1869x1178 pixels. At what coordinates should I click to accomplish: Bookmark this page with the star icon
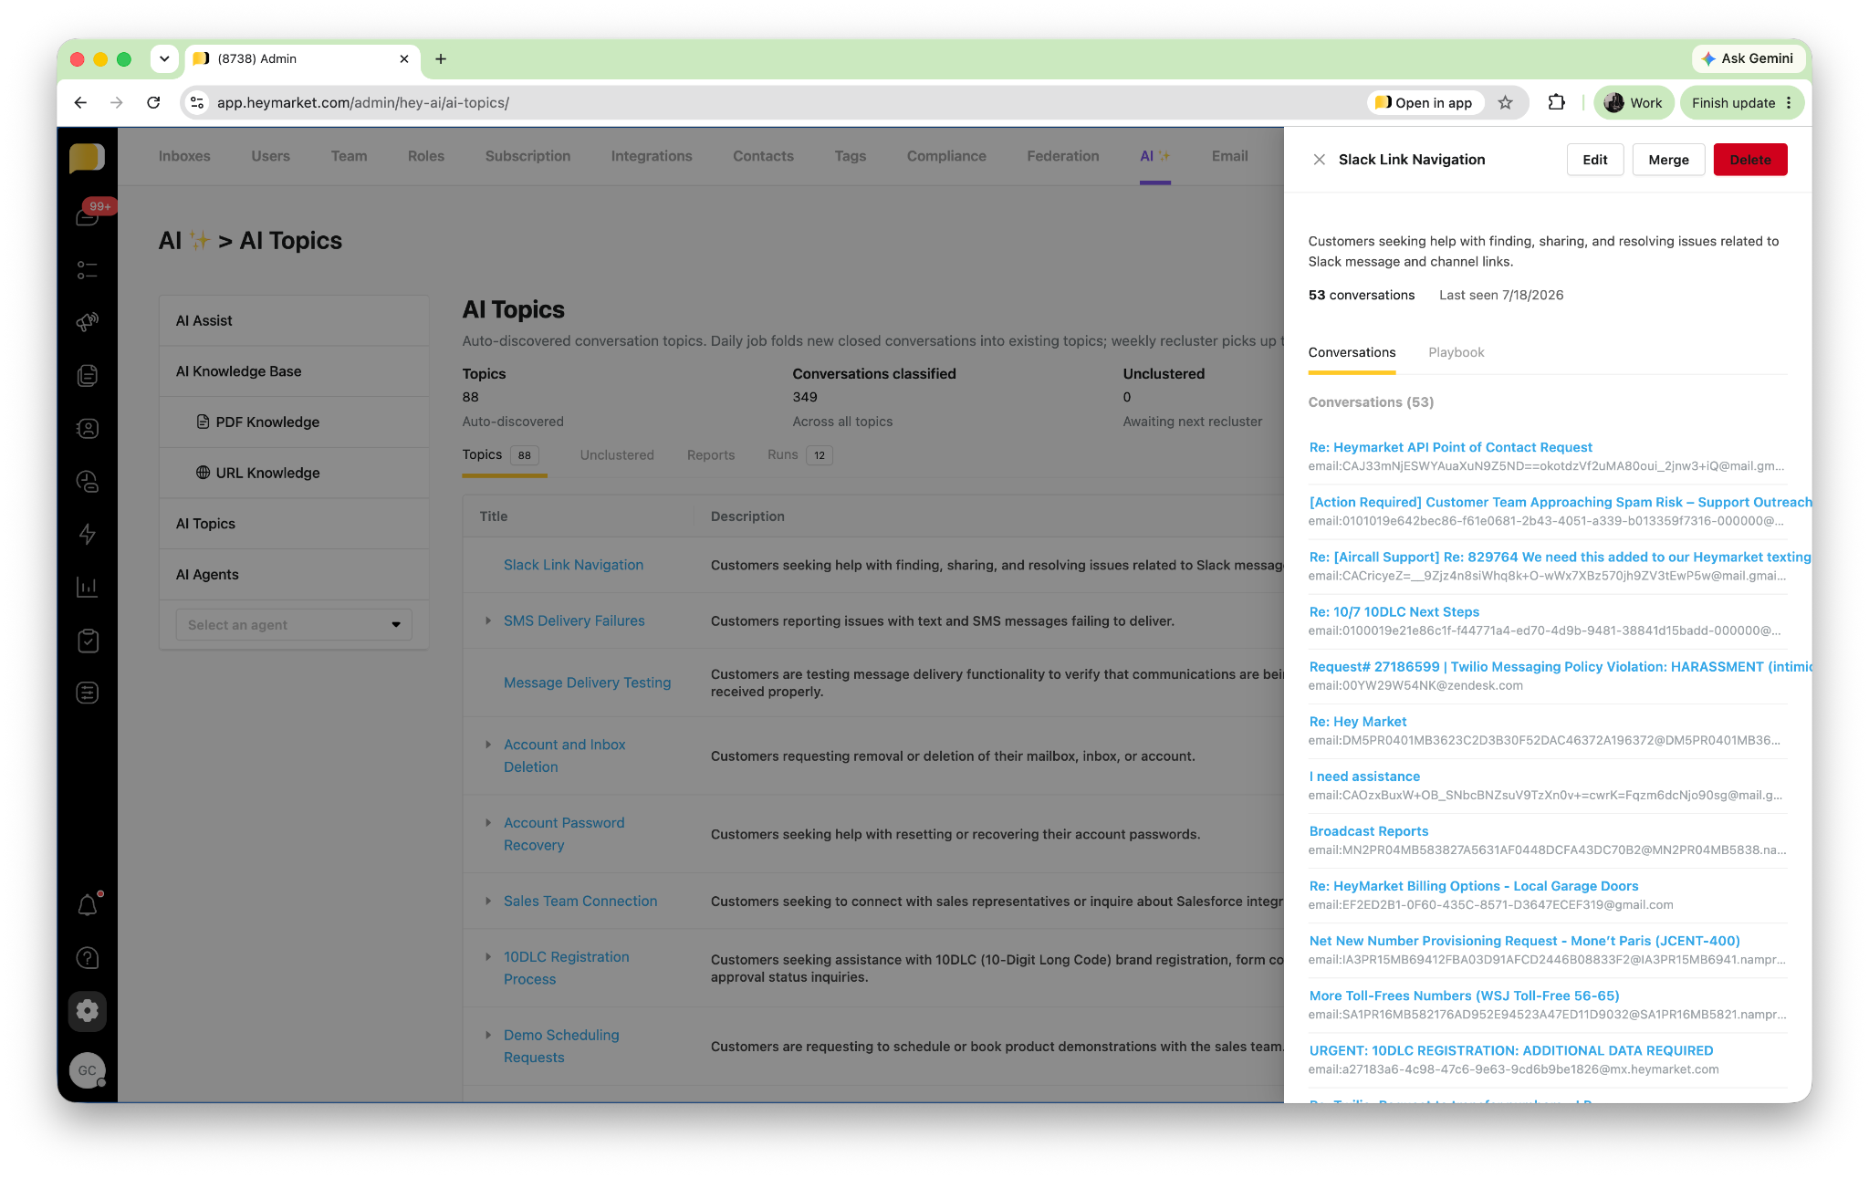(x=1506, y=103)
